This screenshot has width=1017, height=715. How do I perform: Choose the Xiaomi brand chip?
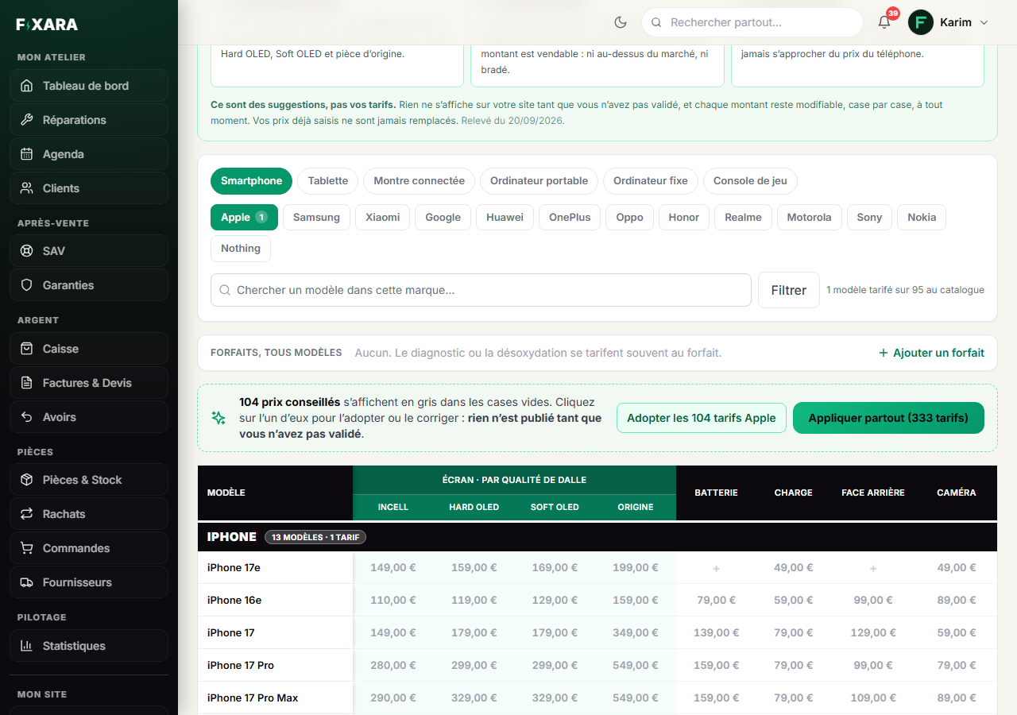(382, 217)
